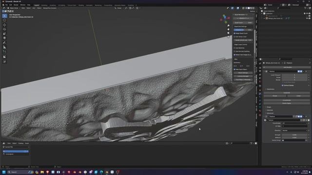Enable Use Materials checkbox
This screenshot has width=312, height=175.
pyautogui.click(x=234, y=48)
